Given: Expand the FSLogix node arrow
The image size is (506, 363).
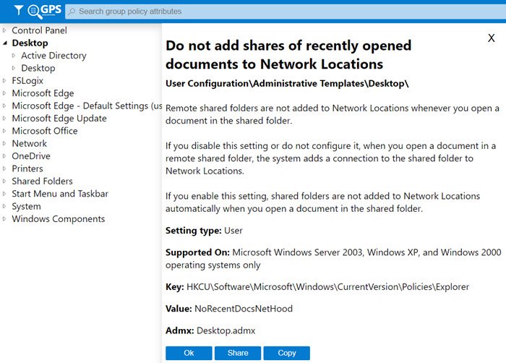Looking at the screenshot, I should tap(5, 81).
